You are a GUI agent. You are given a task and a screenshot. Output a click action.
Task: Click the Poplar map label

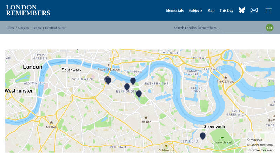click(x=200, y=58)
